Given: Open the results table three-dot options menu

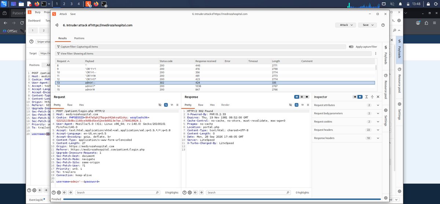Looking at the screenshot, I should 375,53.
